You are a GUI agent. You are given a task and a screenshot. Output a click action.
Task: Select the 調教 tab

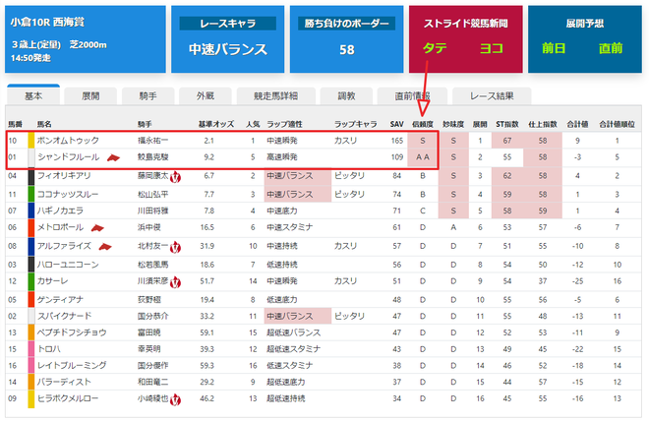click(x=346, y=96)
